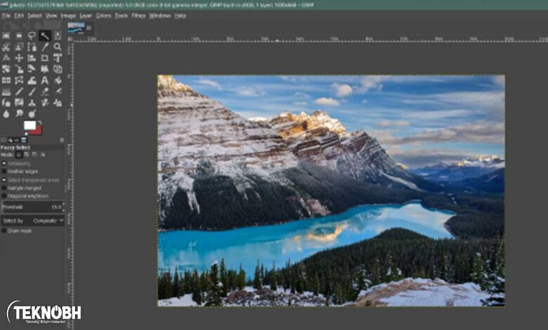Screen dimensions: 548x330
Task: Toggle the Diagonal neighbors checkbox
Action: (x=4, y=197)
